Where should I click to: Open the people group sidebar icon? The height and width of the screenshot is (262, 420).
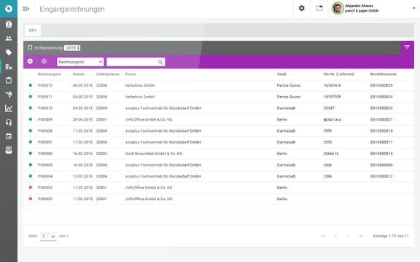coord(9,39)
